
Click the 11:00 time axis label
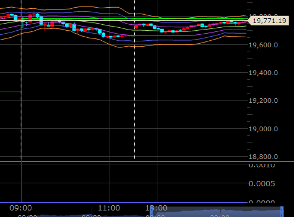point(109,208)
